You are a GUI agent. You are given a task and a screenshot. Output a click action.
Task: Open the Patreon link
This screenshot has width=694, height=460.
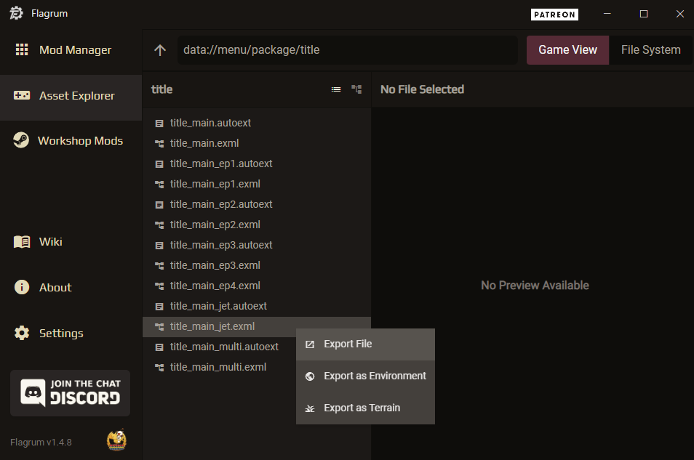point(554,15)
